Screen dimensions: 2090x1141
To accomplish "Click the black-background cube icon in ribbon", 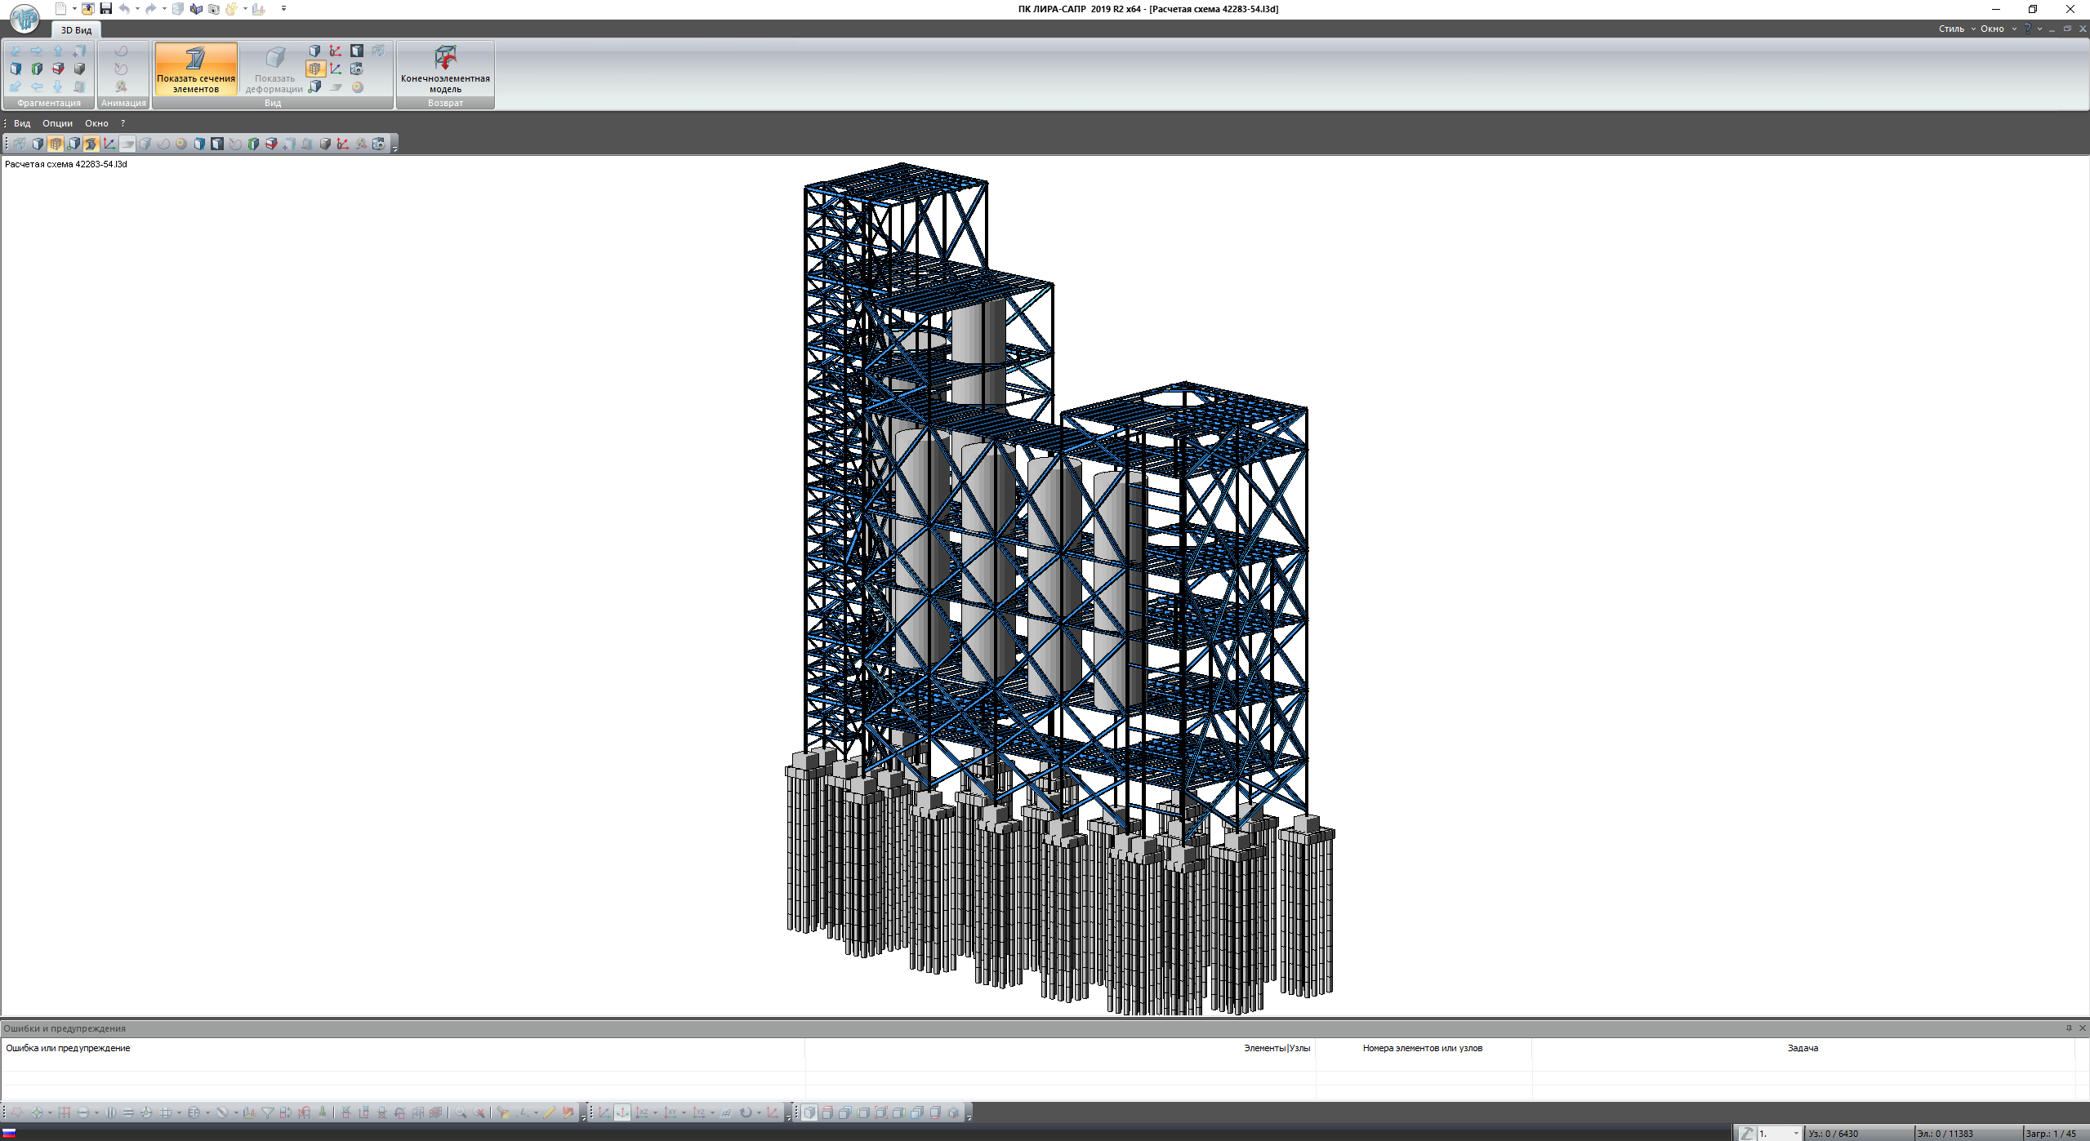I will click(x=357, y=51).
